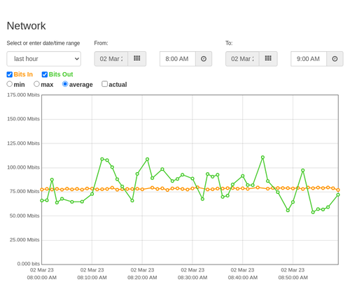The width and height of the screenshot is (350, 282).
Task: Click the 'Select or enter date/time range' label
Action: point(43,43)
